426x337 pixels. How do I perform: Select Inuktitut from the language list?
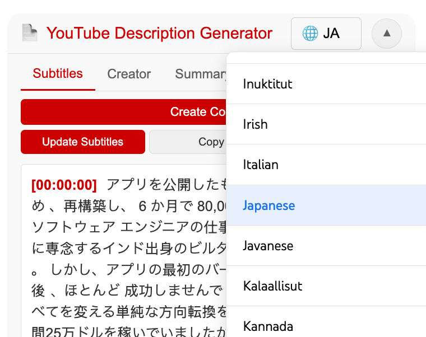coord(326,84)
